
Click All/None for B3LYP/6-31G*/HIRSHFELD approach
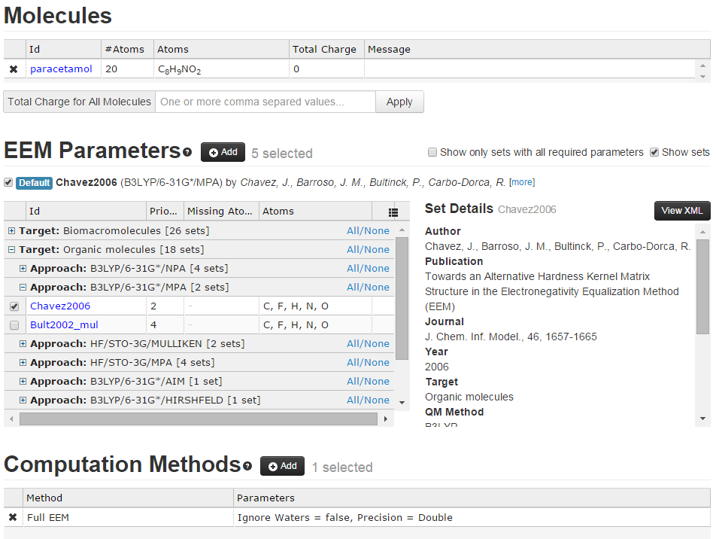point(368,400)
